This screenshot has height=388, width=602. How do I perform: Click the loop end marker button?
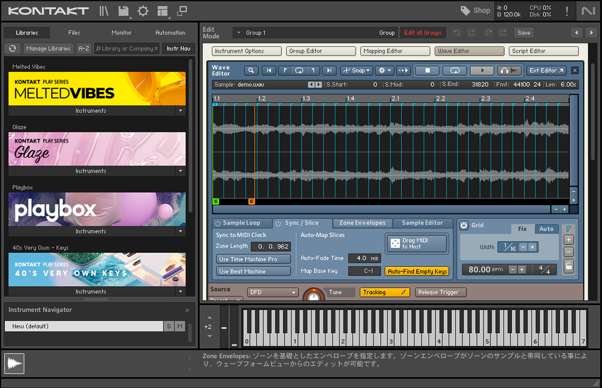pos(313,71)
